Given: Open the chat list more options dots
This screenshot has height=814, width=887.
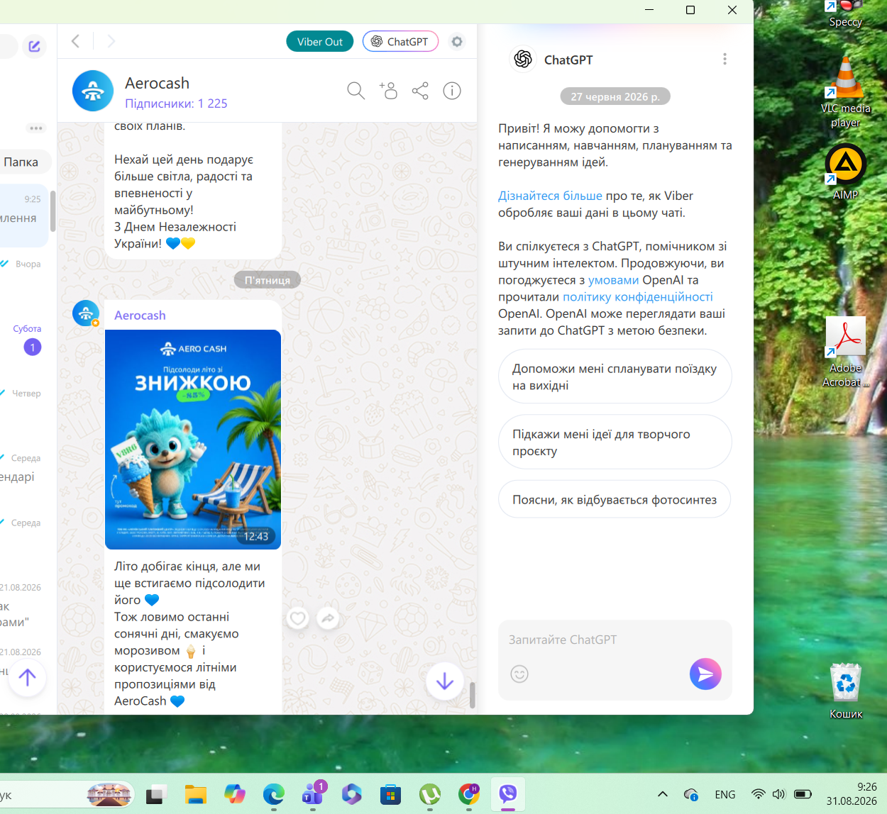Looking at the screenshot, I should click(x=36, y=128).
